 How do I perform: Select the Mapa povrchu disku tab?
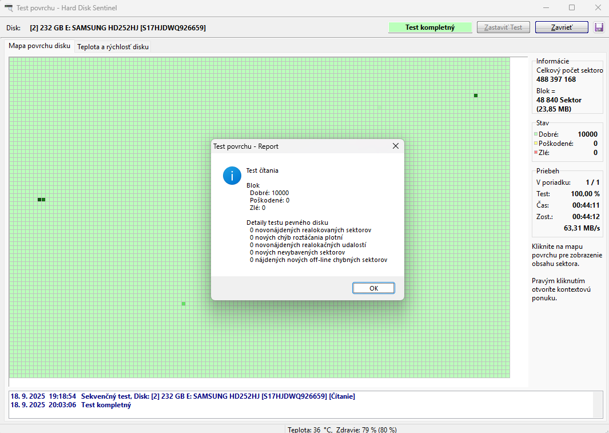pyautogui.click(x=39, y=46)
